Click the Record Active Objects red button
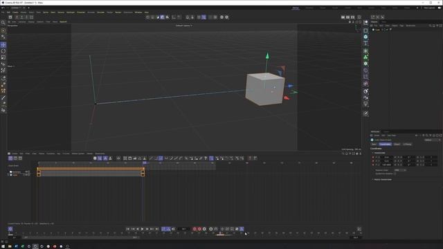The width and height of the screenshot is (443, 249). coord(195,229)
